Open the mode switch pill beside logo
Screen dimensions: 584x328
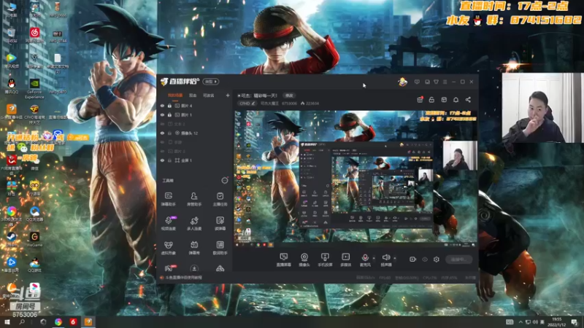coord(211,82)
